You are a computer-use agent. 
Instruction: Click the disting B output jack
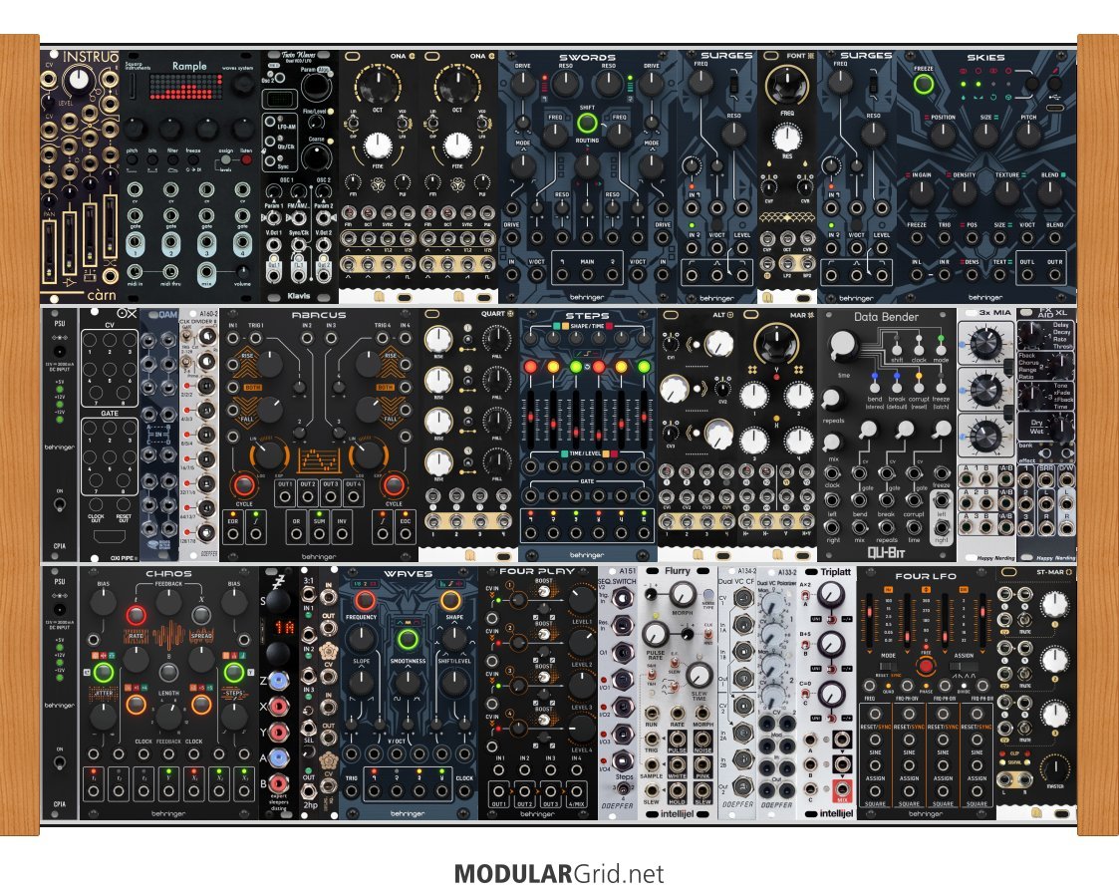tap(278, 783)
